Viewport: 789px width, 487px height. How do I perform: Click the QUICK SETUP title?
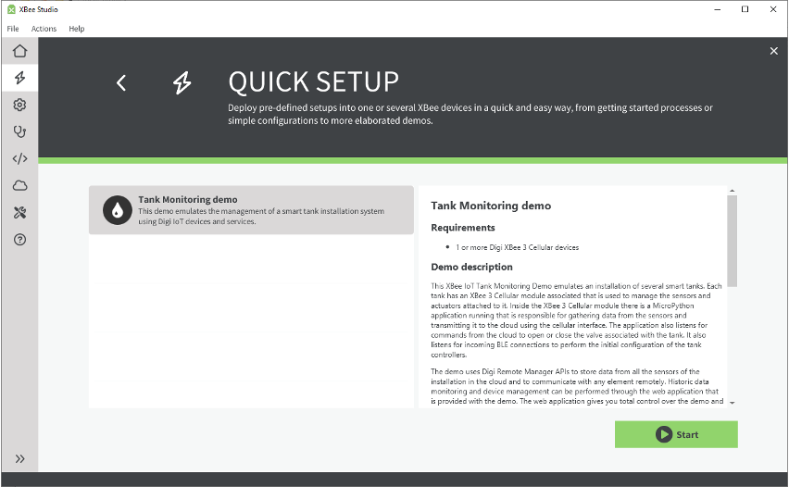click(314, 82)
